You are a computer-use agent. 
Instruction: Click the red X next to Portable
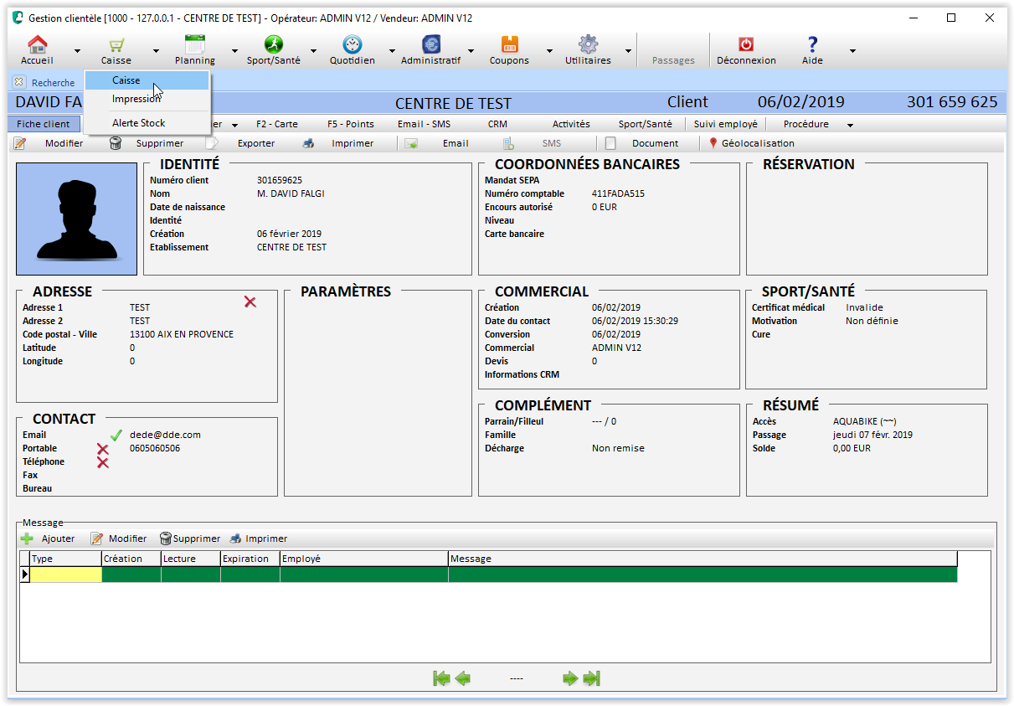pos(103,449)
